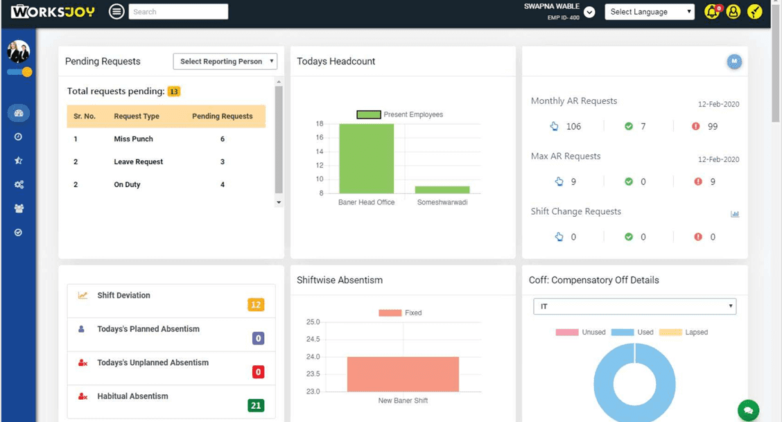Click into the Search field
The image size is (782, 422).
click(x=178, y=12)
